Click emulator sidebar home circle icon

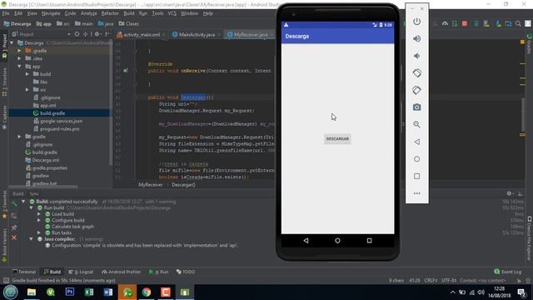(x=416, y=159)
